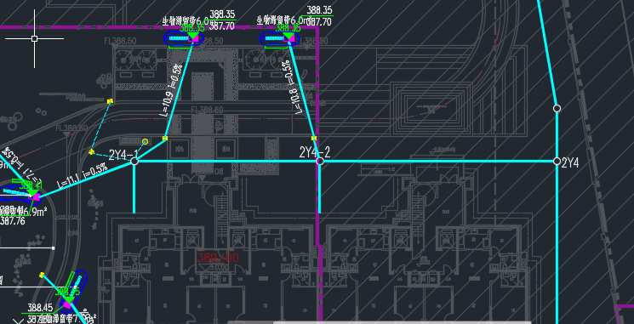Pick the L=10.8 i=0.5% pipe annotation
634x324 pixels.
point(293,88)
